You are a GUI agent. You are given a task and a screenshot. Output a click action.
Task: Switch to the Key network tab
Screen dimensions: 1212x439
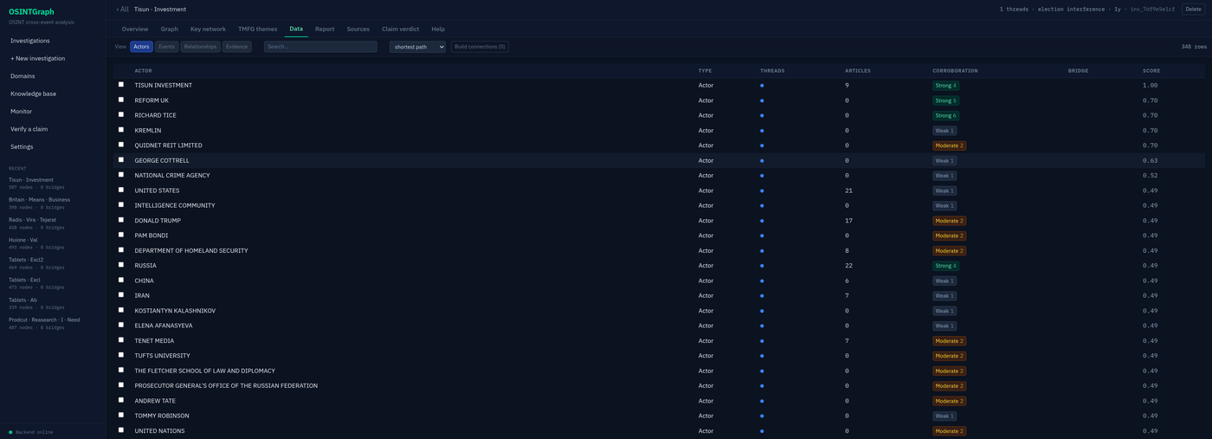(x=208, y=29)
